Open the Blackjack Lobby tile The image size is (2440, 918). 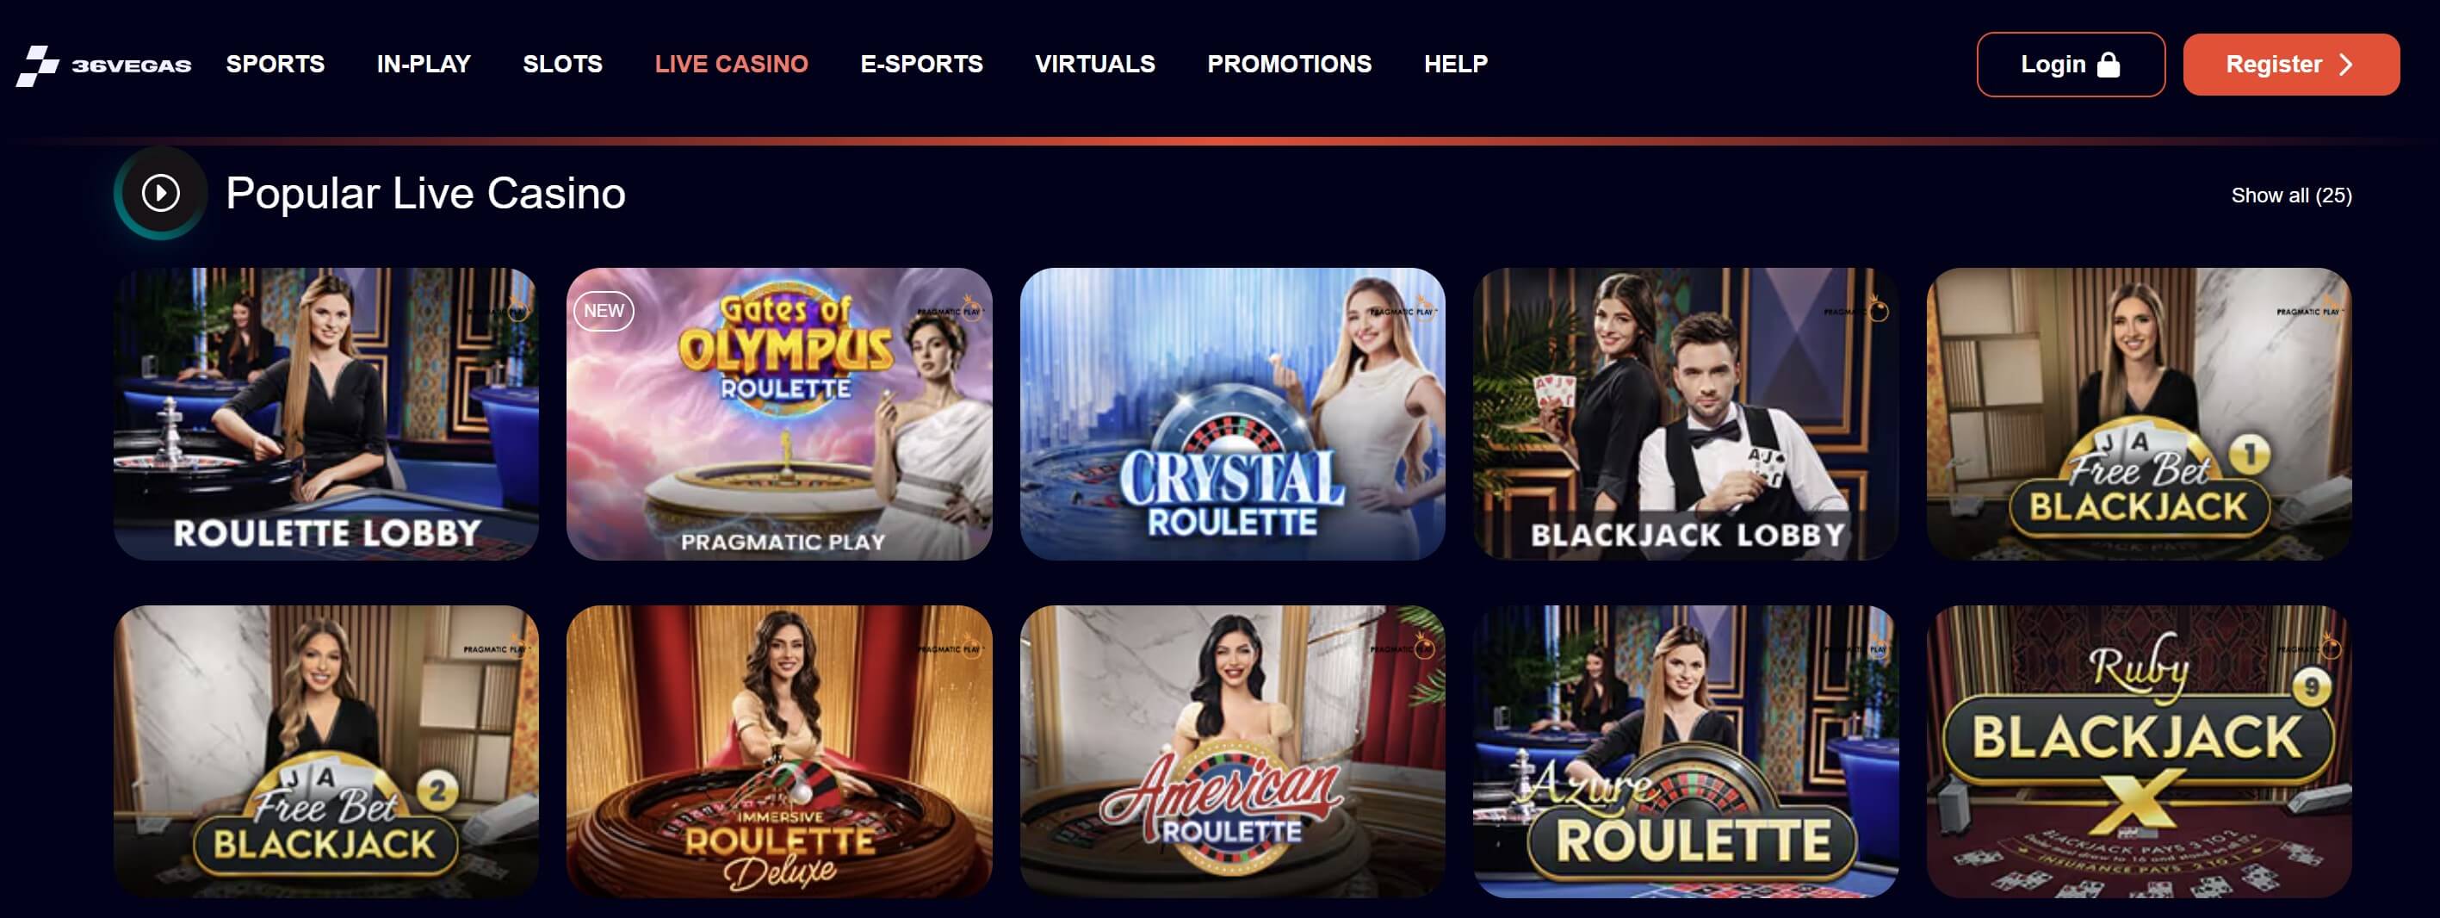coord(1686,414)
